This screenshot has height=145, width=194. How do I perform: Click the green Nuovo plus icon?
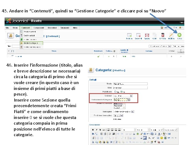coord(179,35)
